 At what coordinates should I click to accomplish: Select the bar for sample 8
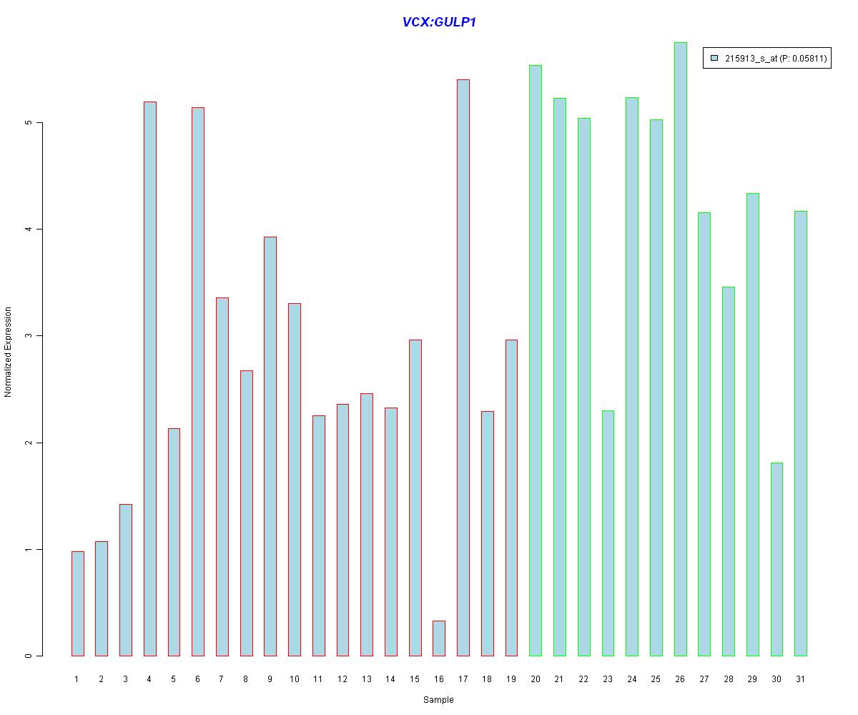(x=246, y=513)
